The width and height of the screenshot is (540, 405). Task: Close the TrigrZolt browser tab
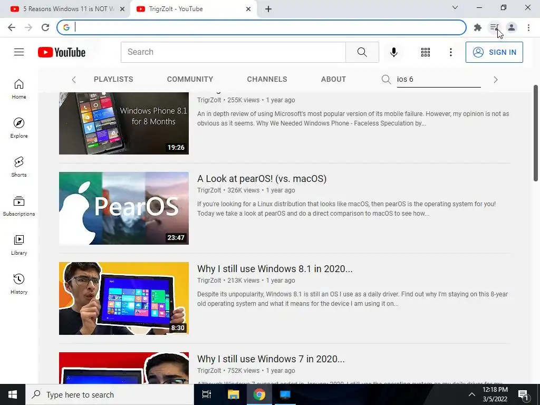[x=248, y=9]
